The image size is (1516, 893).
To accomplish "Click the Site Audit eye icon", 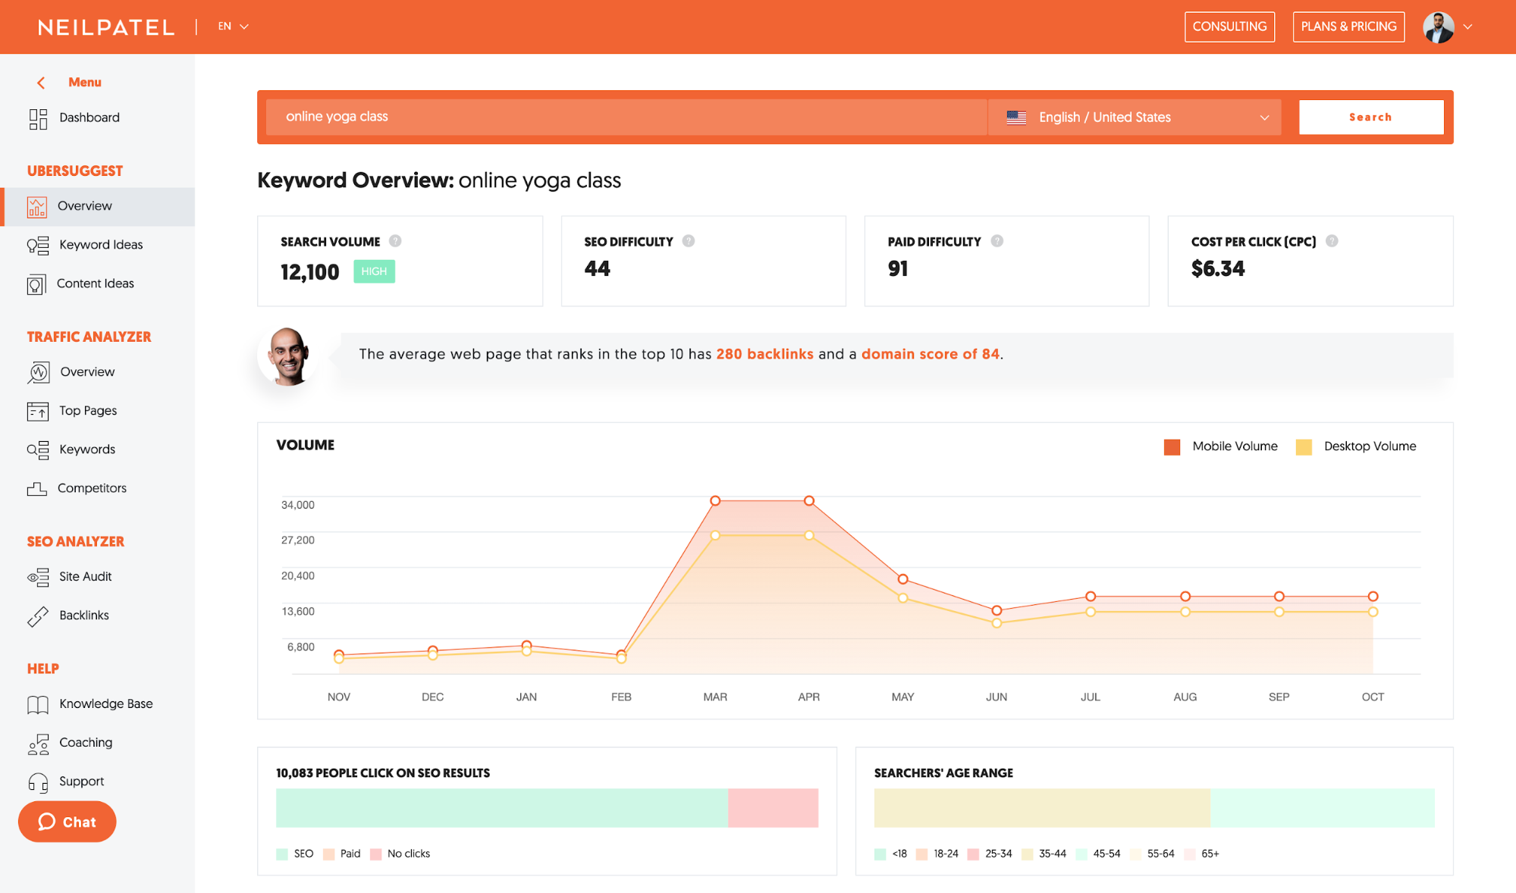I will (x=38, y=577).
